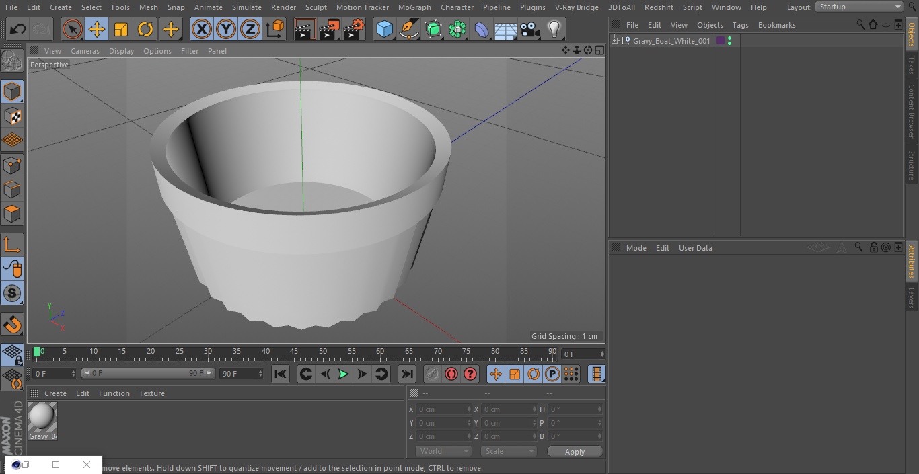Image resolution: width=919 pixels, height=474 pixels.
Task: Switch to Model mode in left toolbar
Action: (12, 91)
